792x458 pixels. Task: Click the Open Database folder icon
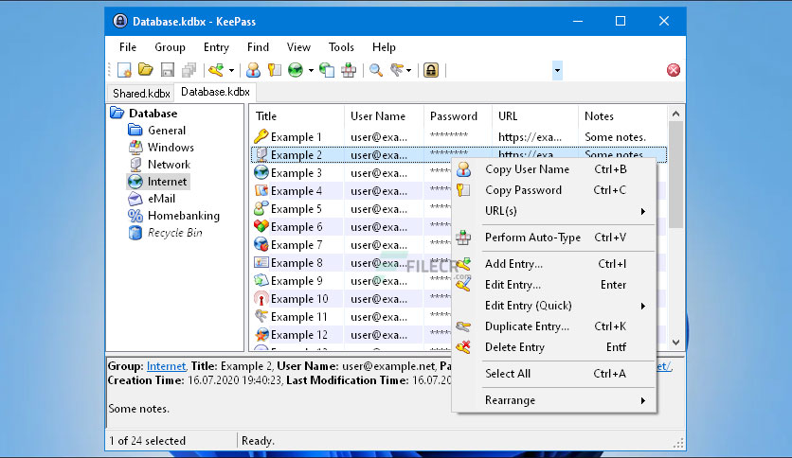coord(146,70)
